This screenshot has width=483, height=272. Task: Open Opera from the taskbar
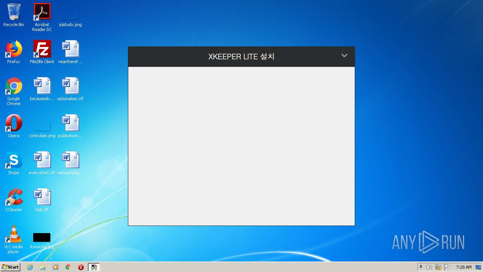click(x=81, y=267)
